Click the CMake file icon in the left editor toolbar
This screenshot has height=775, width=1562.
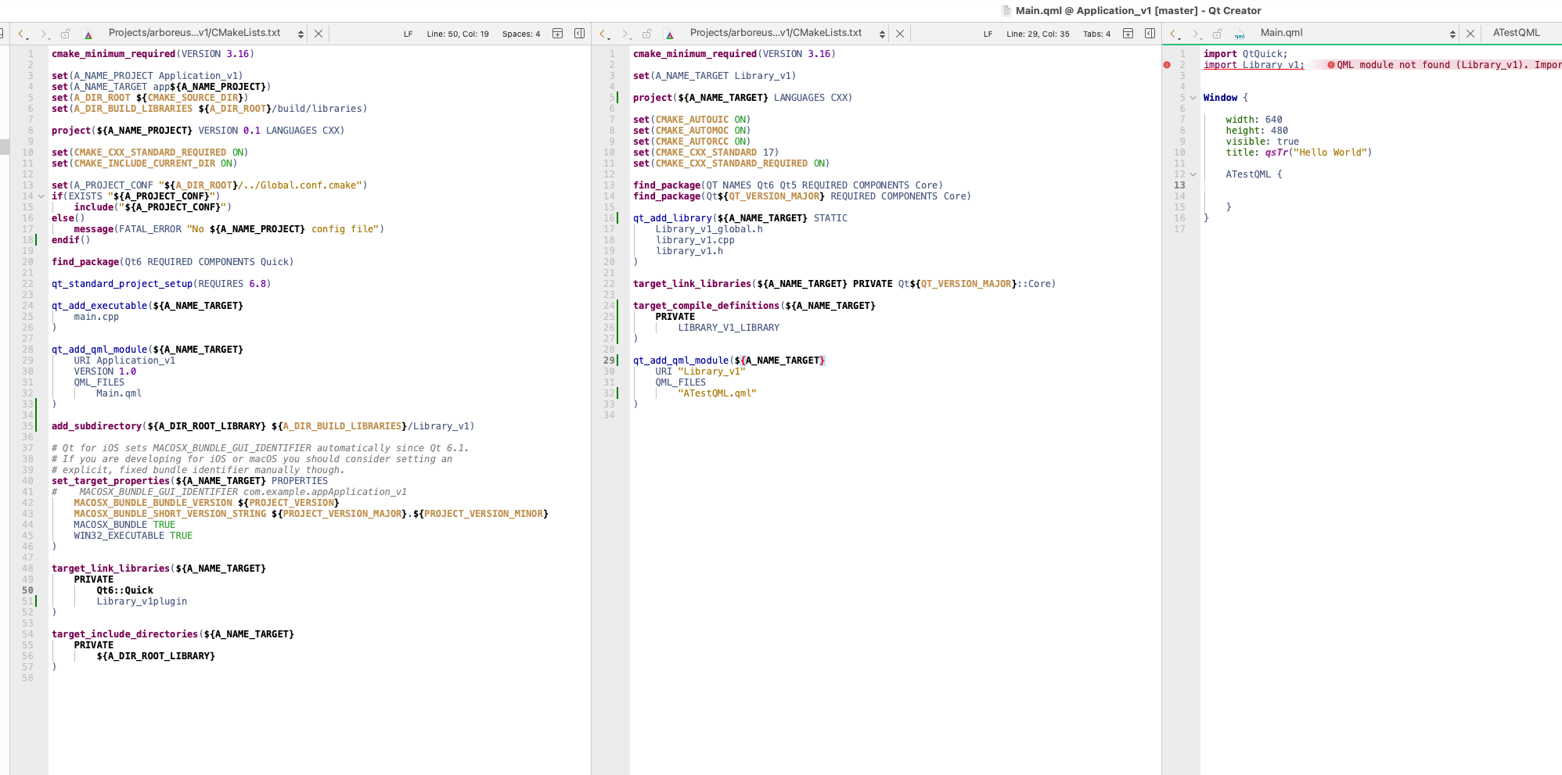tap(88, 34)
